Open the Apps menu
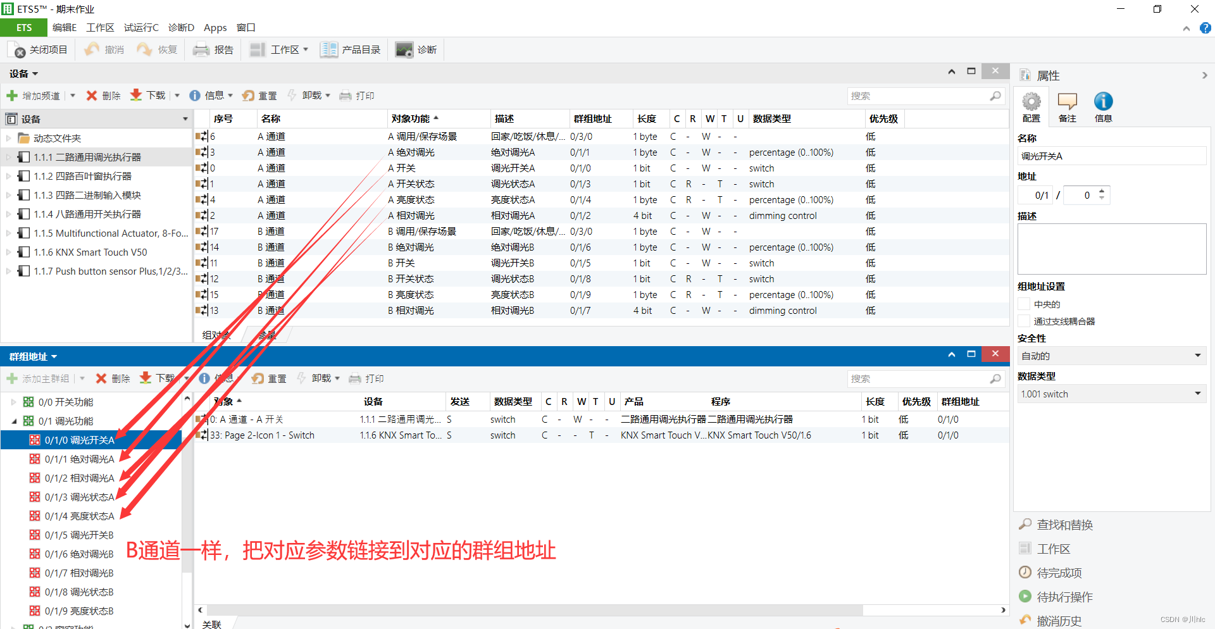 [x=215, y=28]
